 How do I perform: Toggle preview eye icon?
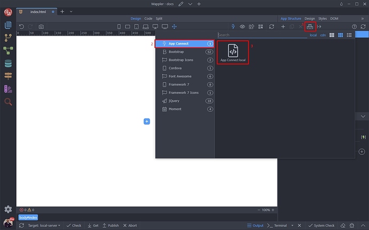pyautogui.click(x=242, y=27)
